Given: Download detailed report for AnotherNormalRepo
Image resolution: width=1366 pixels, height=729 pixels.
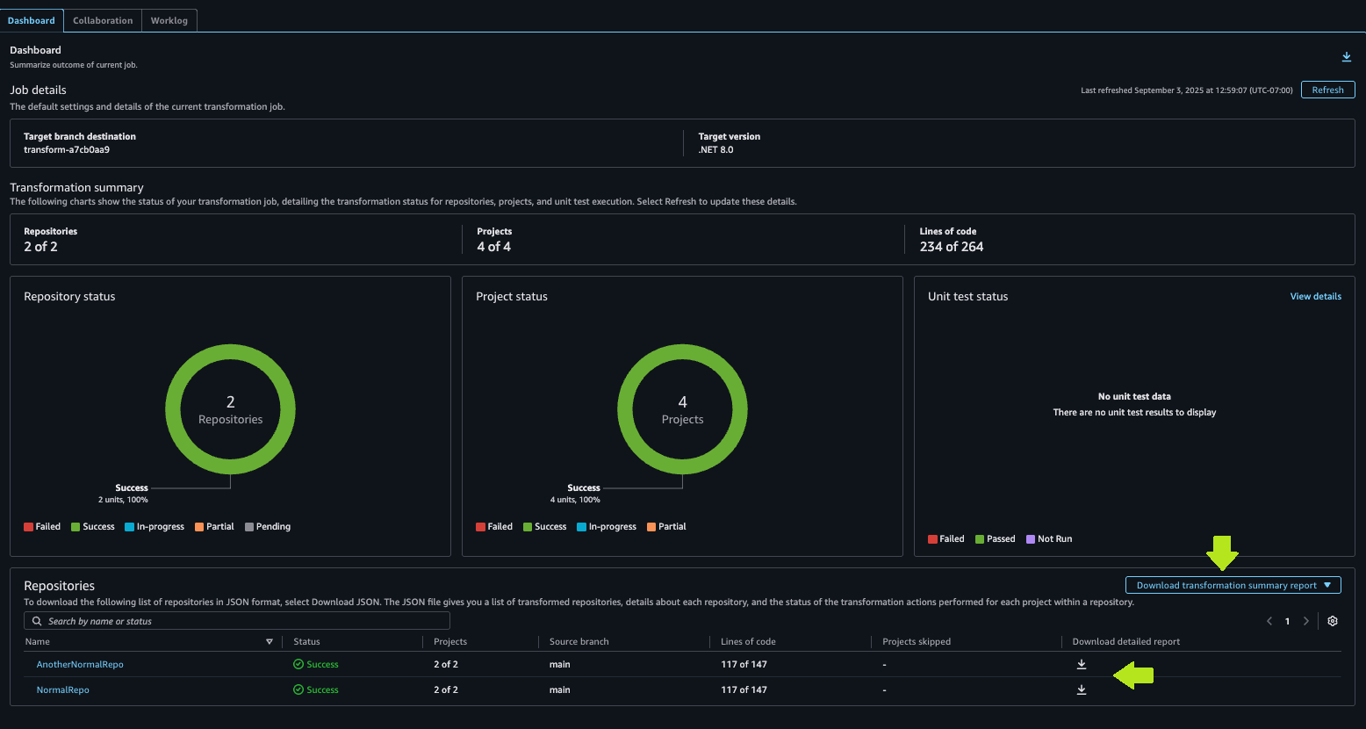Looking at the screenshot, I should [x=1081, y=664].
